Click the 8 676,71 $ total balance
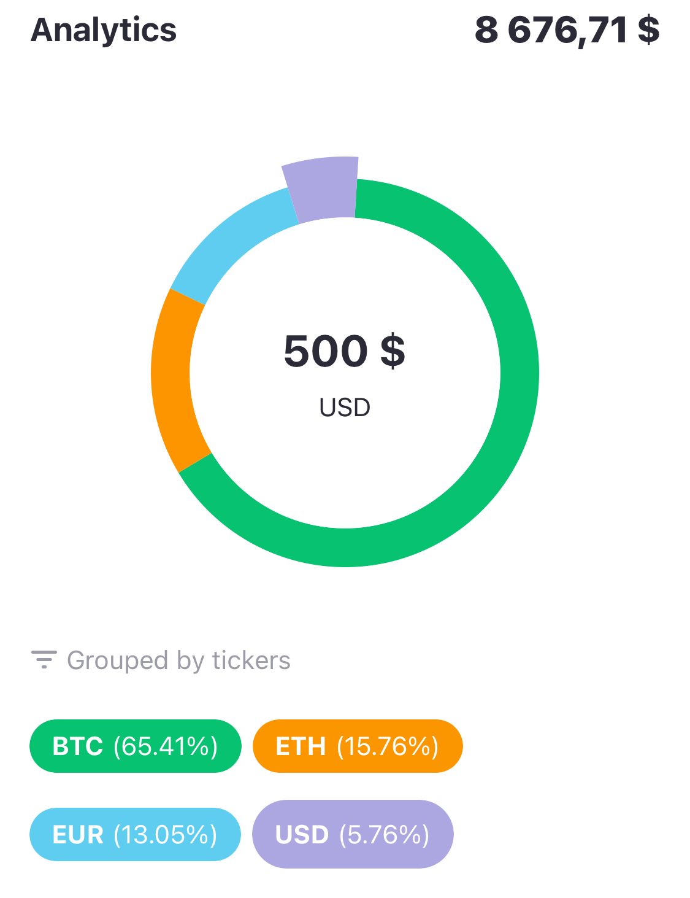The height and width of the screenshot is (898, 690). click(567, 30)
